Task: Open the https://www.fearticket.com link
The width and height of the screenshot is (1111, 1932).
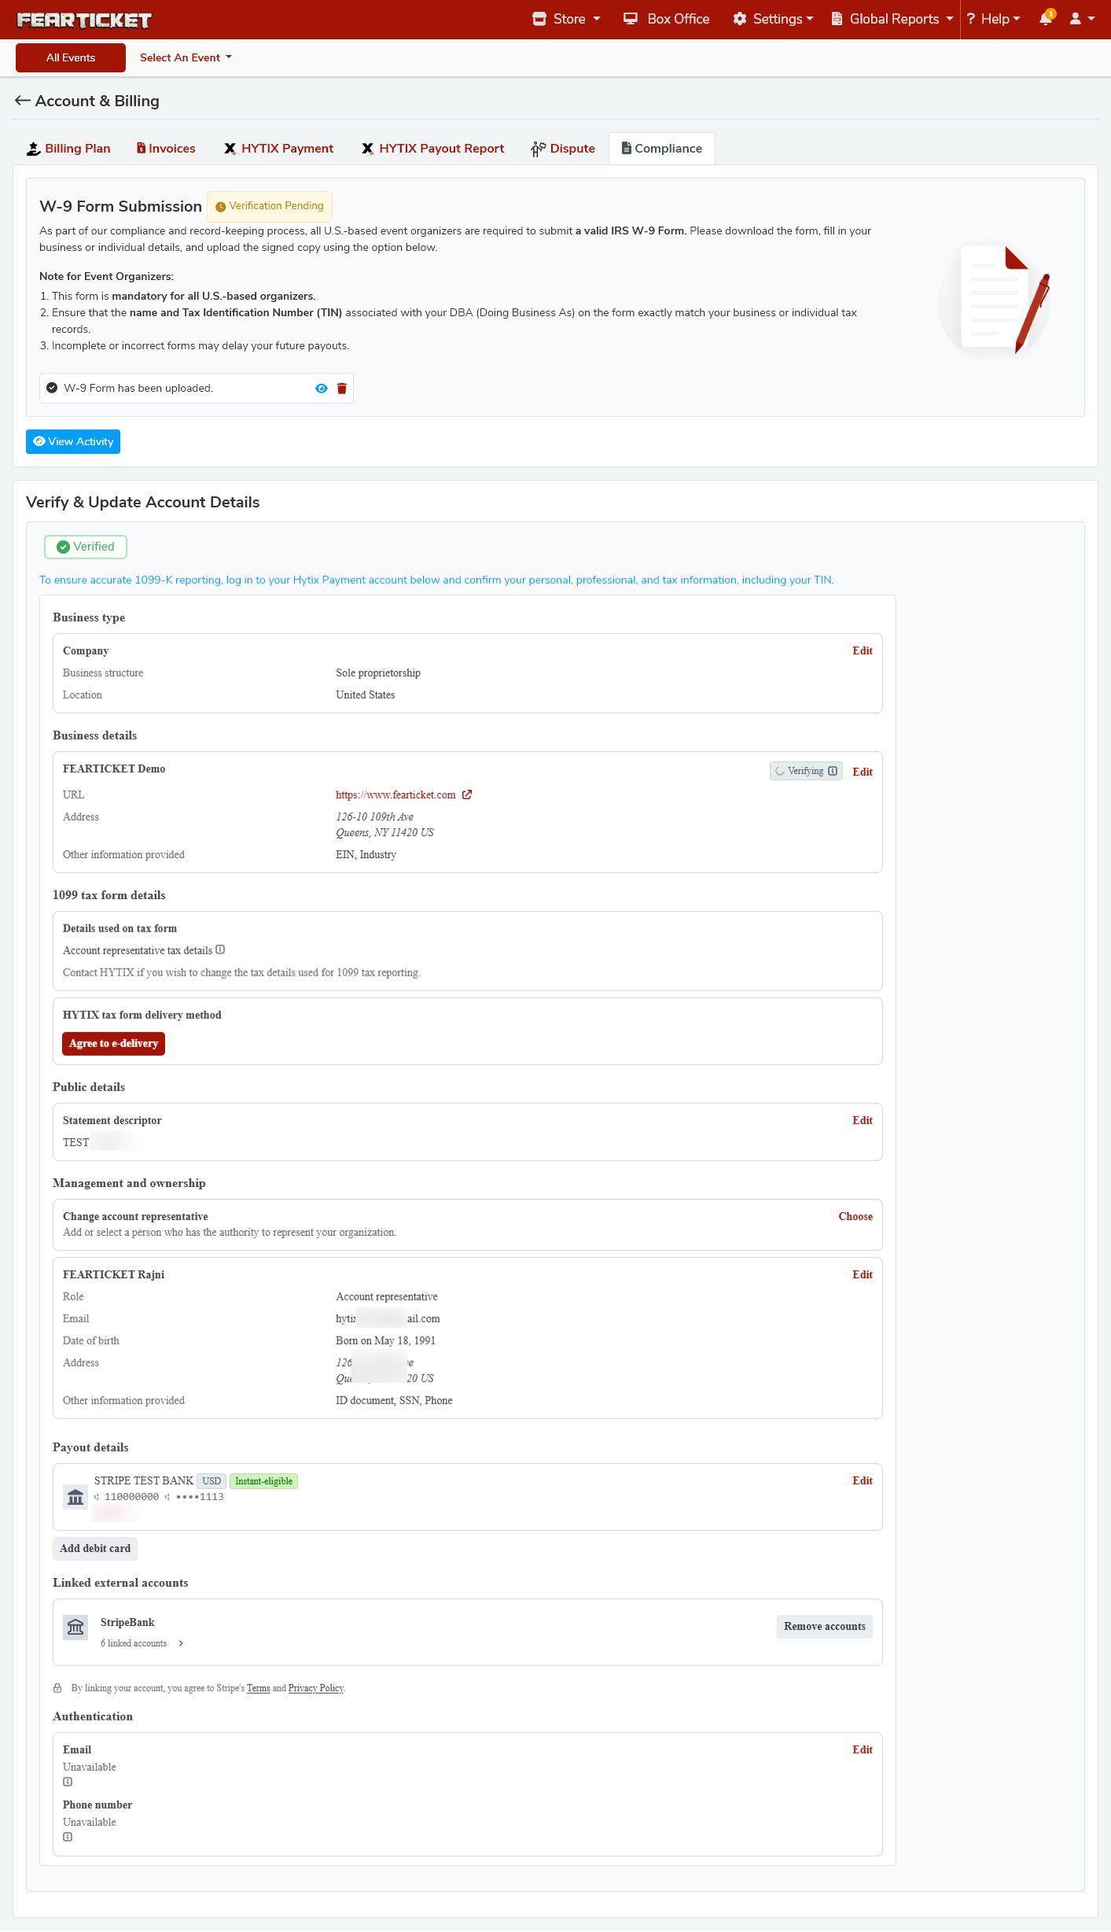Action: [395, 795]
